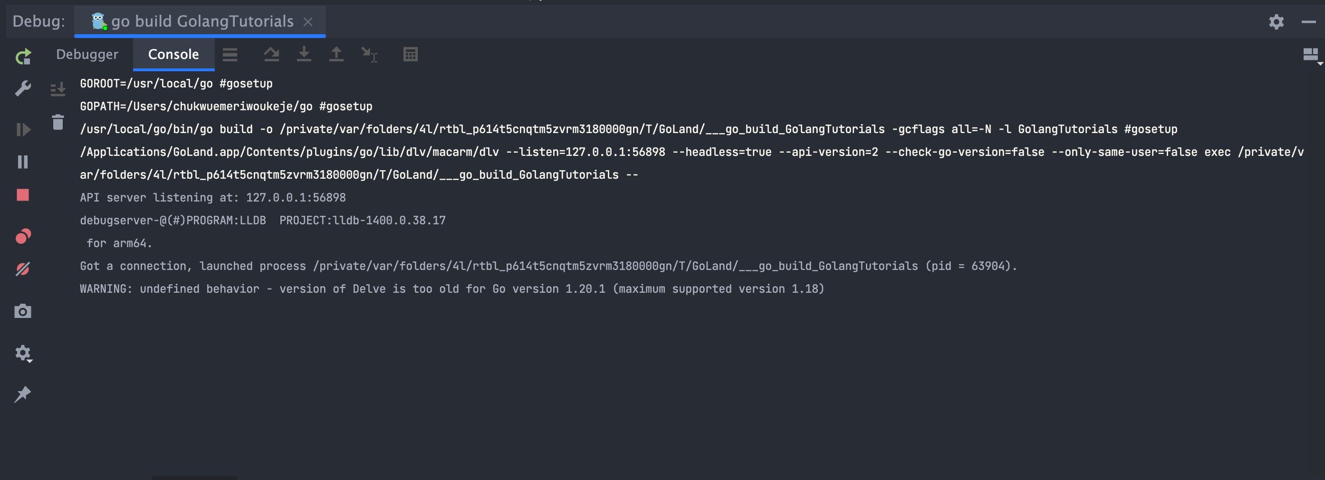The width and height of the screenshot is (1325, 480).
Task: Open the Debug tool window gear options
Action: point(1276,21)
